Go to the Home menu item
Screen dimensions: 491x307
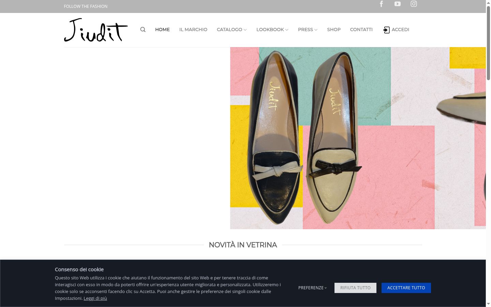click(x=162, y=30)
